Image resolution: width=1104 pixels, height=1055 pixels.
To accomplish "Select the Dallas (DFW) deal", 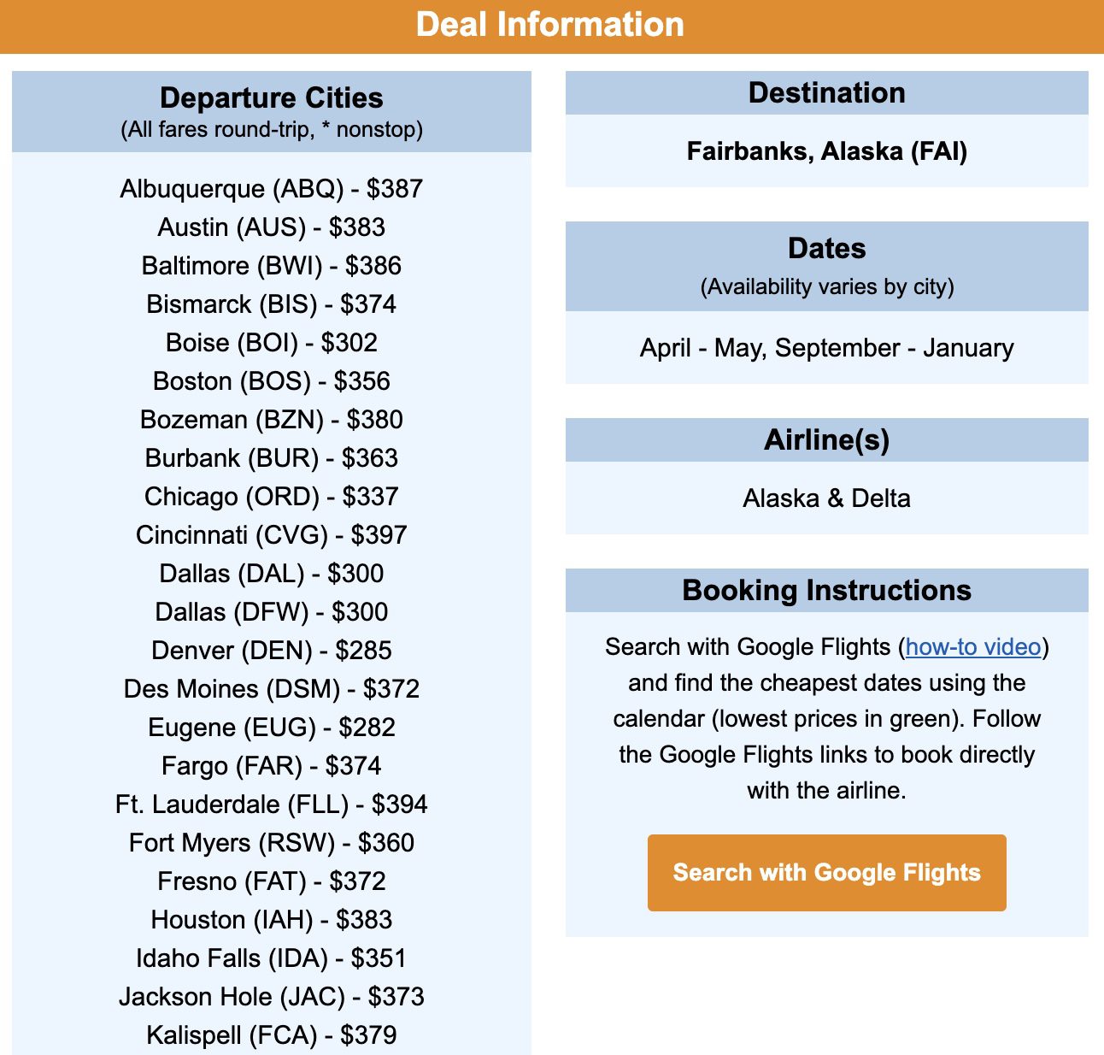I will (272, 612).
